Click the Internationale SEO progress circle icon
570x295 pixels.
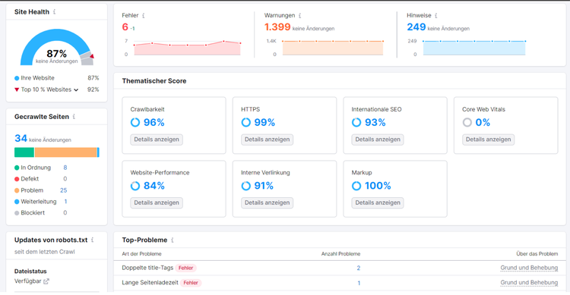[356, 122]
